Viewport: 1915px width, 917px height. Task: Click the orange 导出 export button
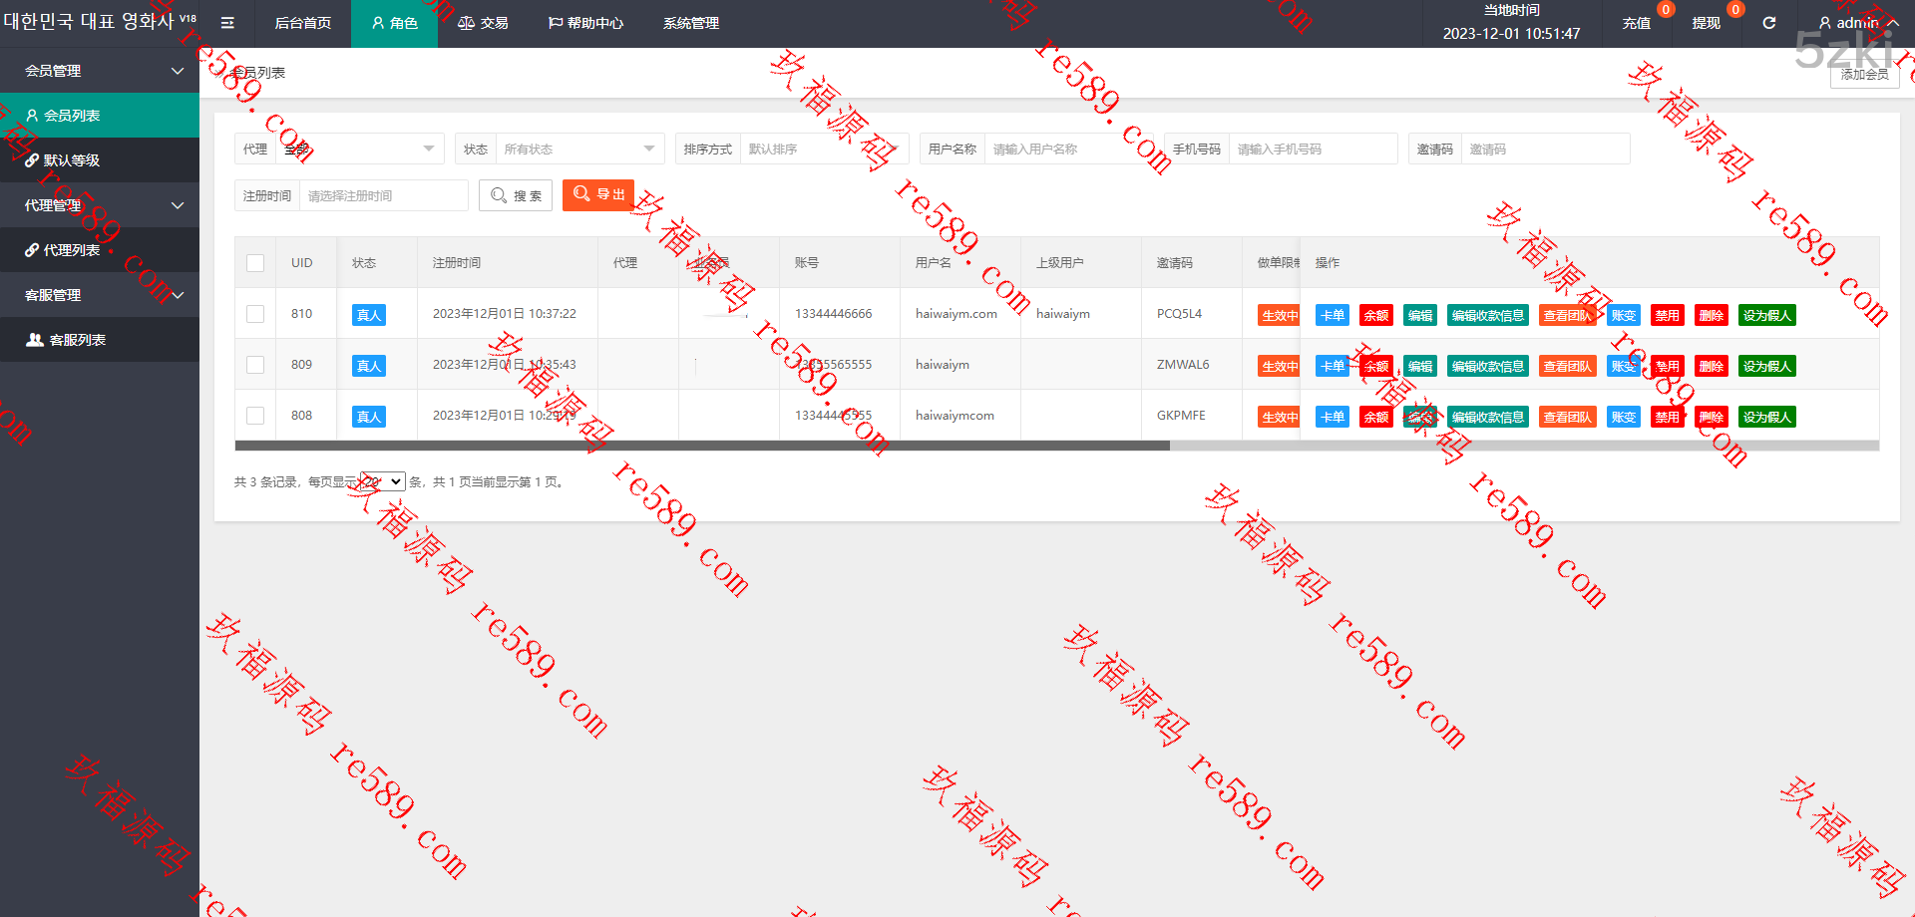click(x=598, y=194)
